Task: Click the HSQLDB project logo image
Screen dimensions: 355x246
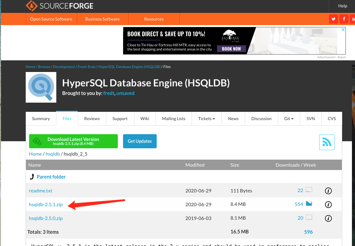Action: point(41,87)
